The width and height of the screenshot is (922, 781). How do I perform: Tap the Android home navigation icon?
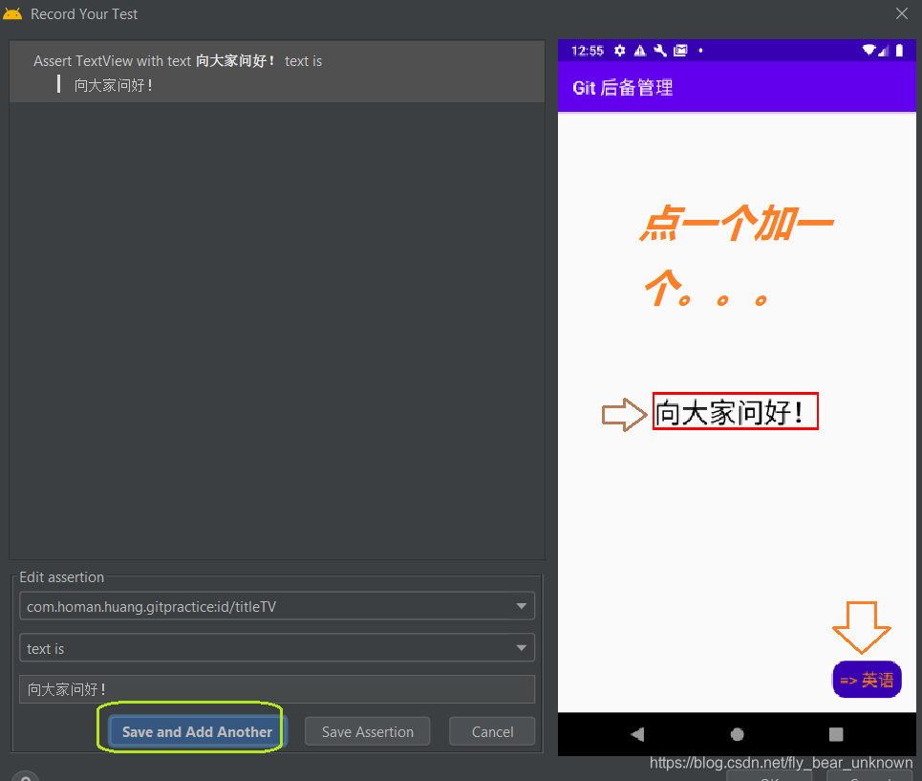[737, 734]
